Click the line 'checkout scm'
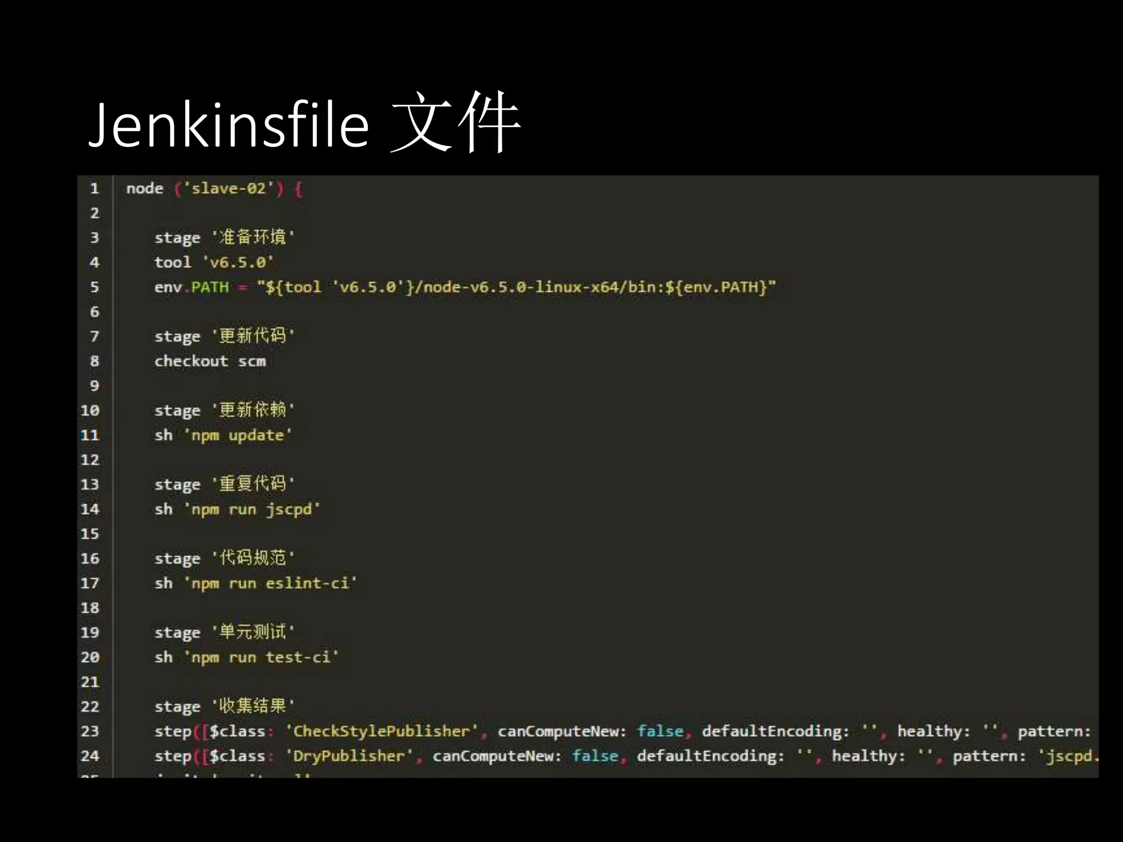 [x=210, y=361]
